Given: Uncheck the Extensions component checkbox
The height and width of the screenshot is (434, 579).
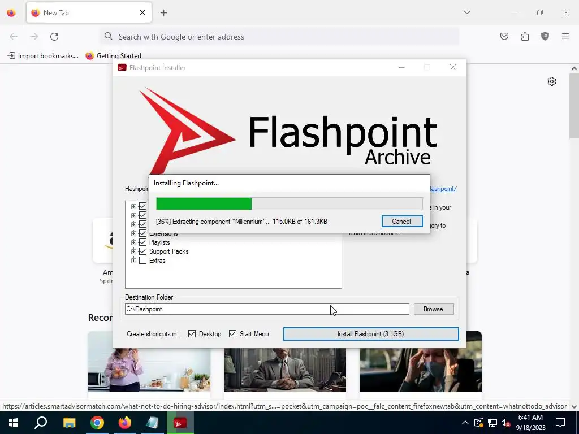Looking at the screenshot, I should pos(143,233).
